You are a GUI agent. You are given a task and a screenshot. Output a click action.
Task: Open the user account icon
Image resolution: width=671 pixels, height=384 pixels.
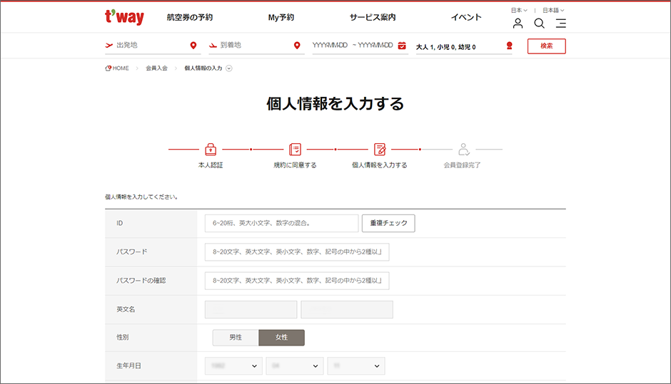tap(518, 24)
